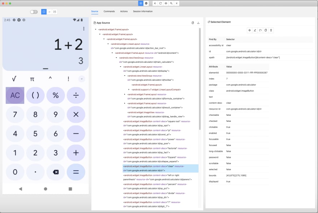The height and width of the screenshot is (213, 318).
Task: Switch to Web/Hybrid App mode globe icon
Action: tap(146, 3)
